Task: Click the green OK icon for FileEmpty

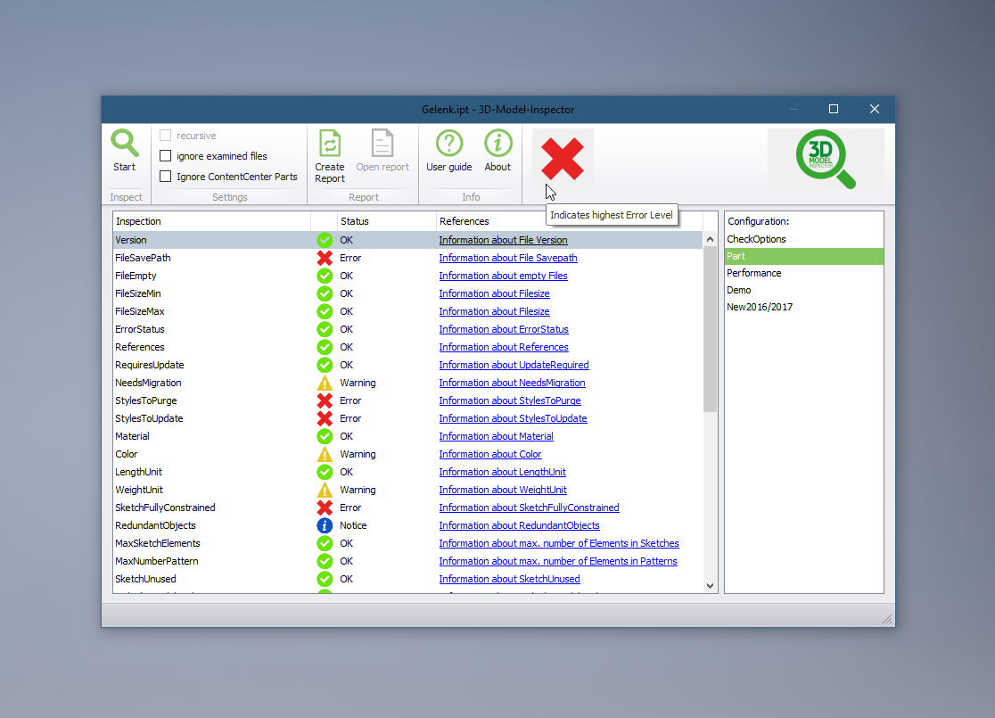Action: pos(325,276)
